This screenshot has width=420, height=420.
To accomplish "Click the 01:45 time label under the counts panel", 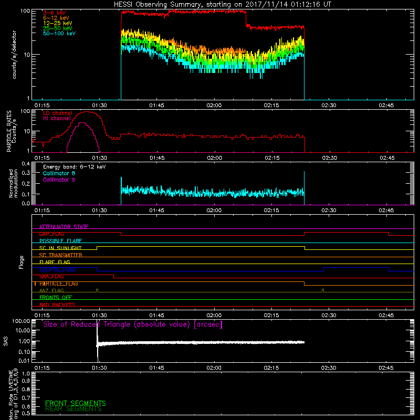I will click(x=156, y=106).
